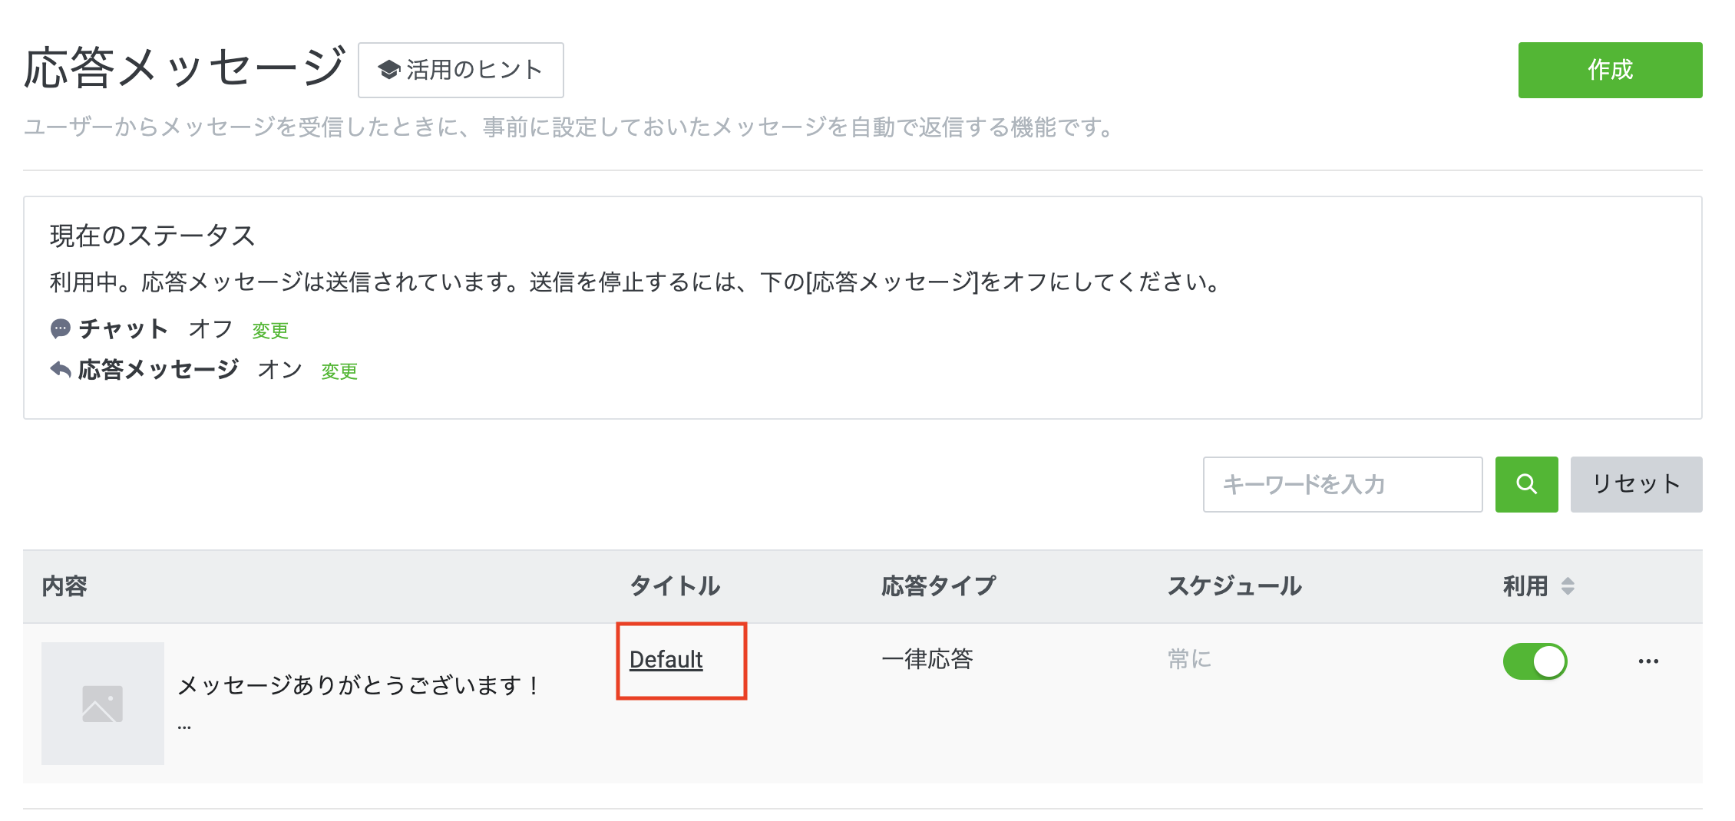Viewport: 1735px width, 821px height.
Task: Click the 内容 column header
Action: (64, 586)
